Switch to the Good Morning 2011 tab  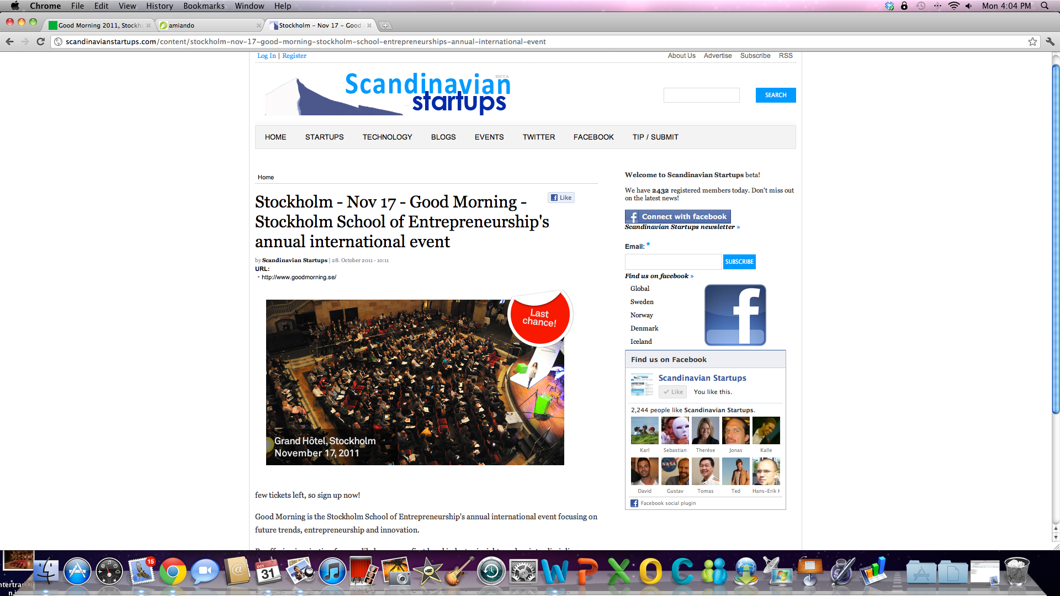98,25
